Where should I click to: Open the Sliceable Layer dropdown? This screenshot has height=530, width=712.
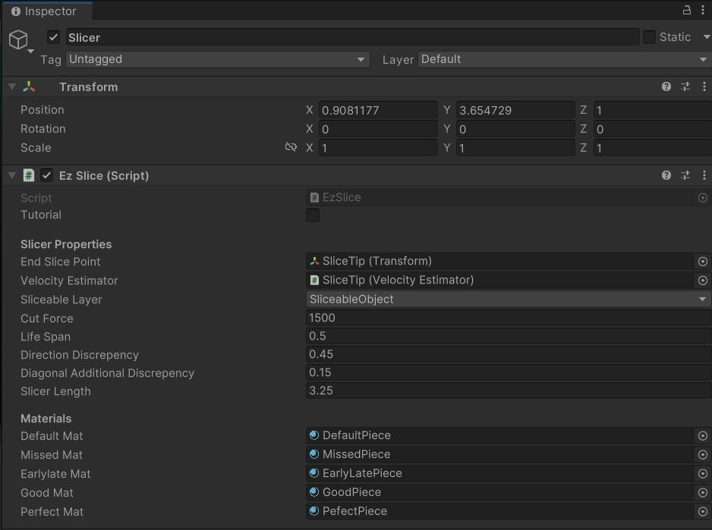(505, 299)
